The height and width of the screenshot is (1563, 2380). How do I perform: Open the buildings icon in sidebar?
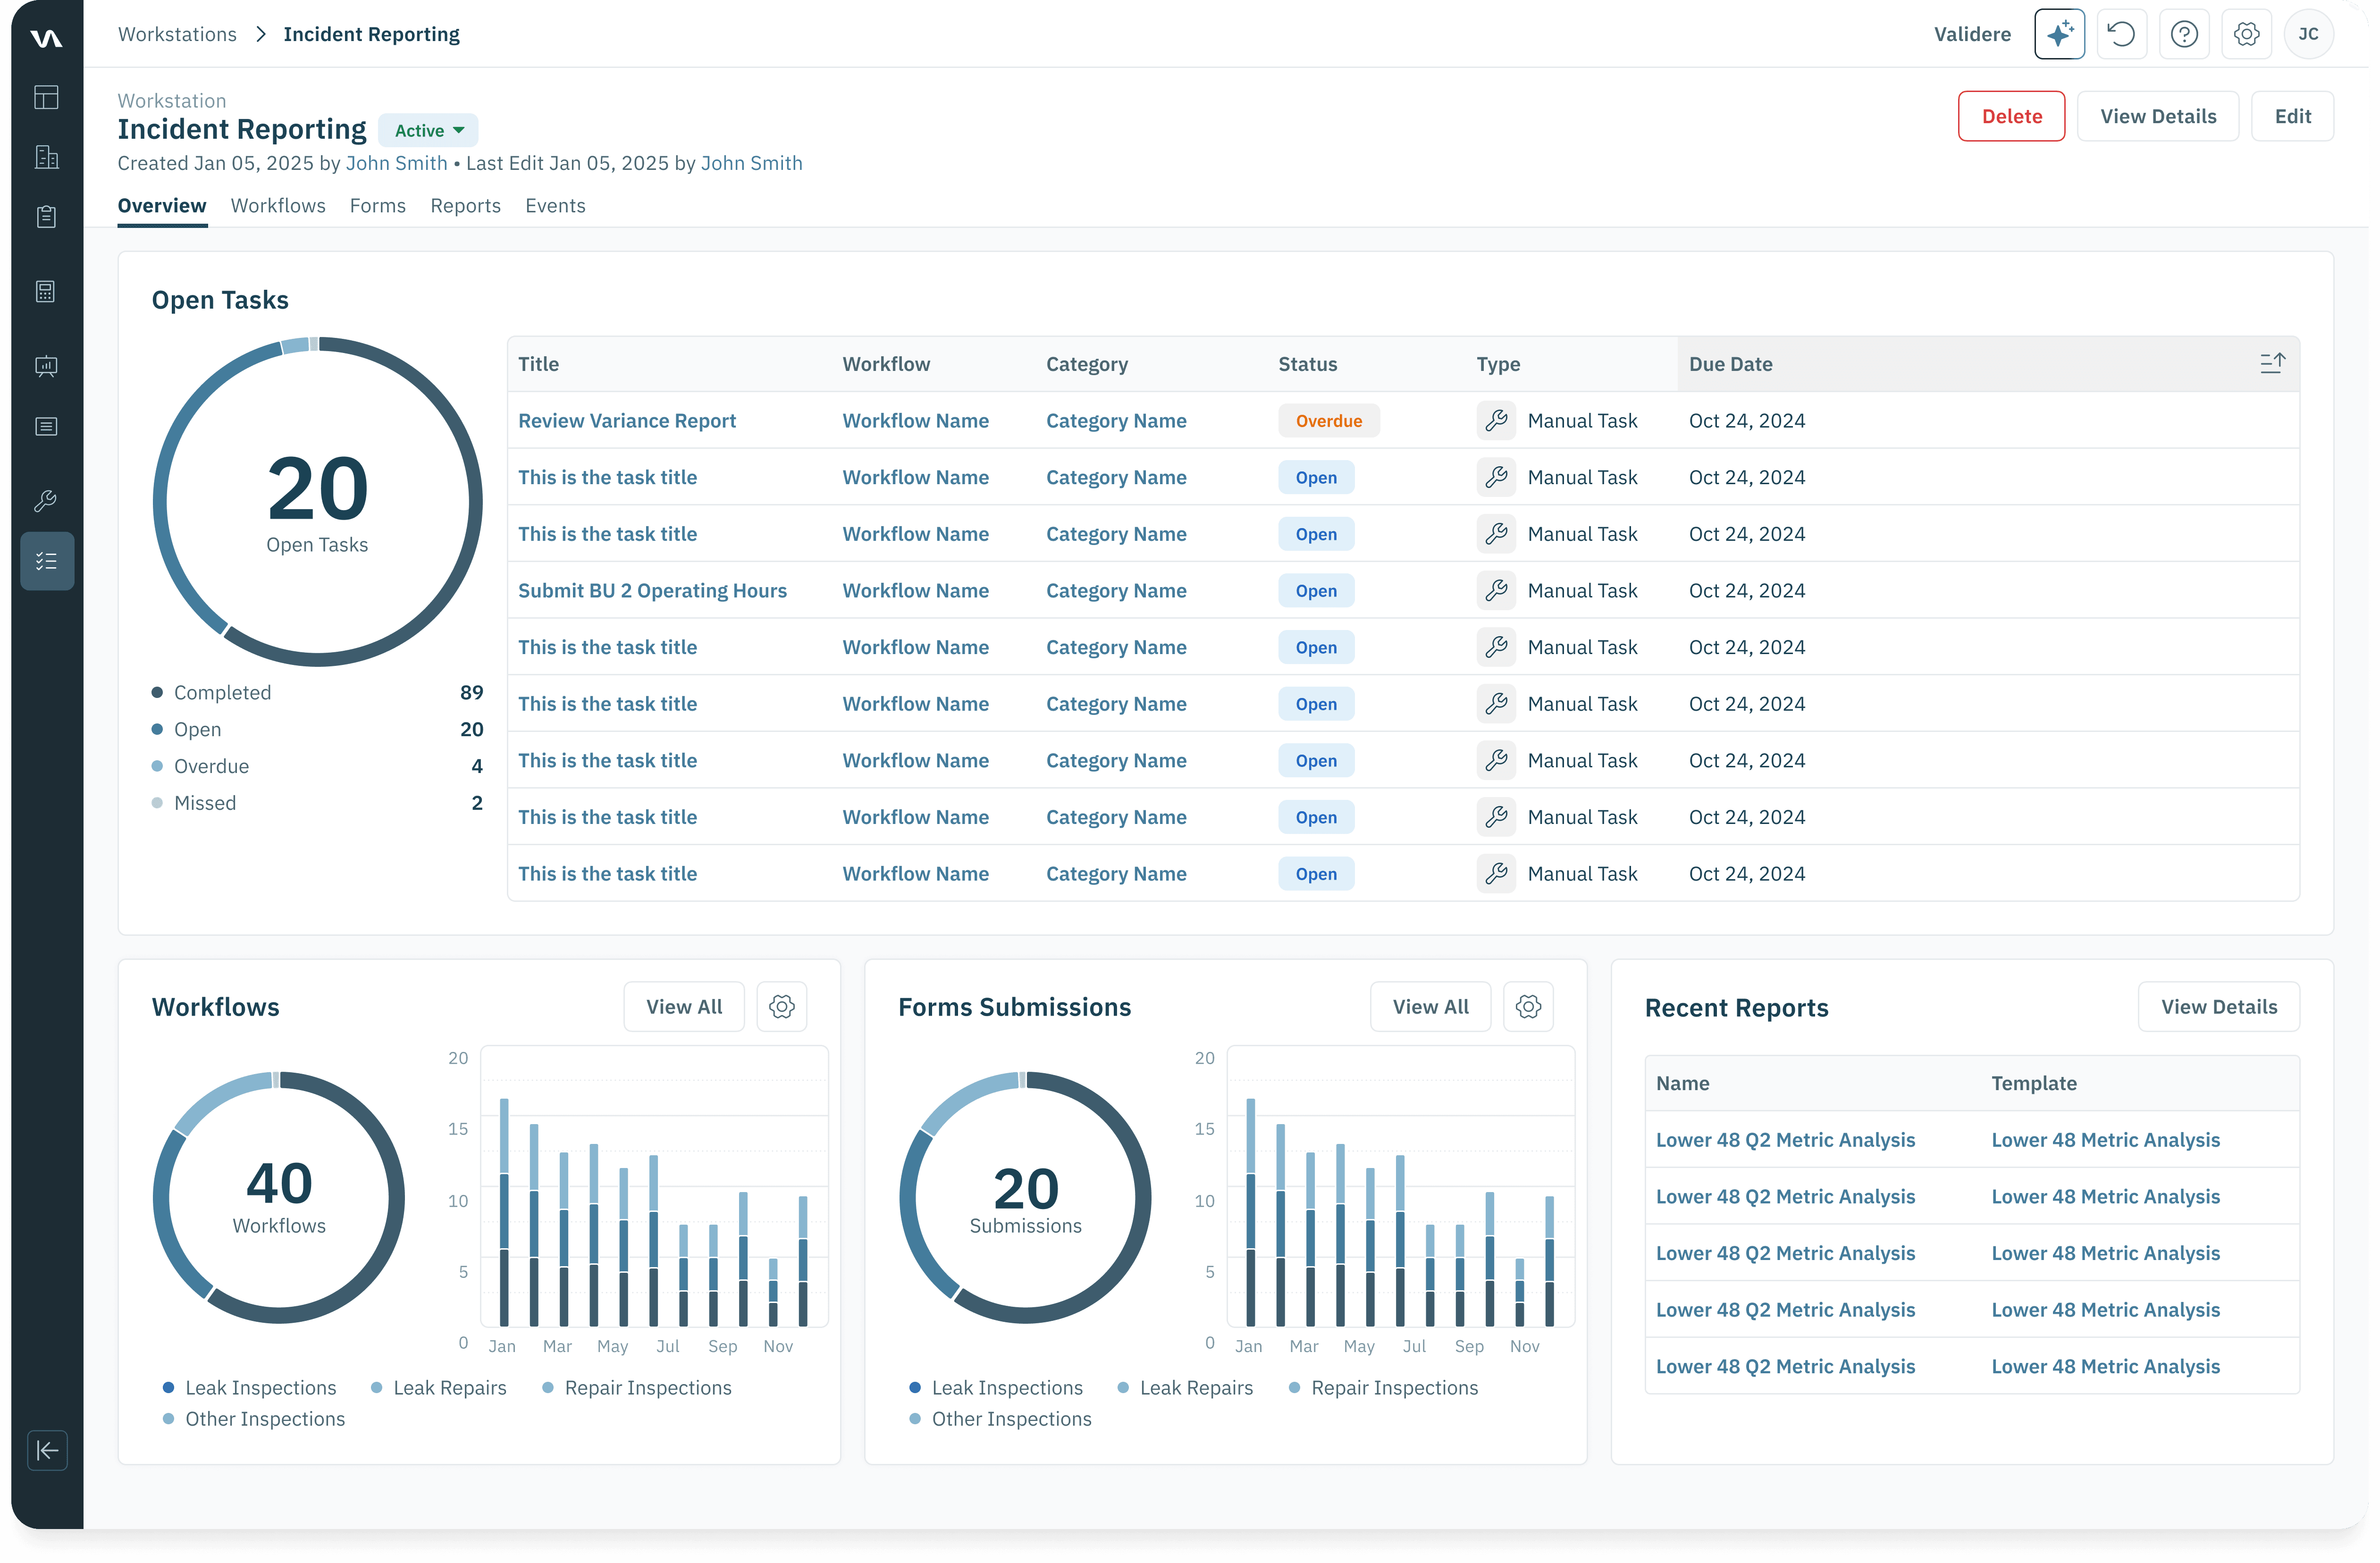[46, 157]
